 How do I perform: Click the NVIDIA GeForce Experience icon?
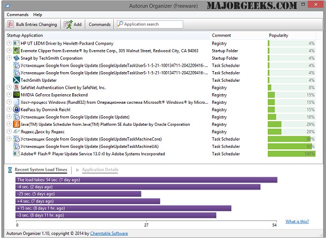(x=16, y=95)
